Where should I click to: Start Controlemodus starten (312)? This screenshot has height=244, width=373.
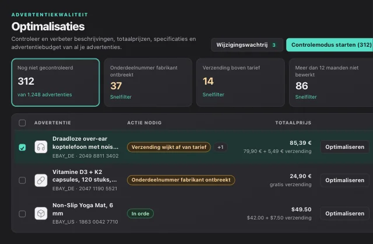[331, 45]
